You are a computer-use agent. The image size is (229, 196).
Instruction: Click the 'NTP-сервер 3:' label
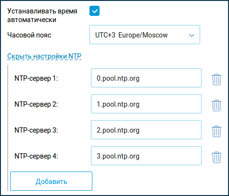36,130
